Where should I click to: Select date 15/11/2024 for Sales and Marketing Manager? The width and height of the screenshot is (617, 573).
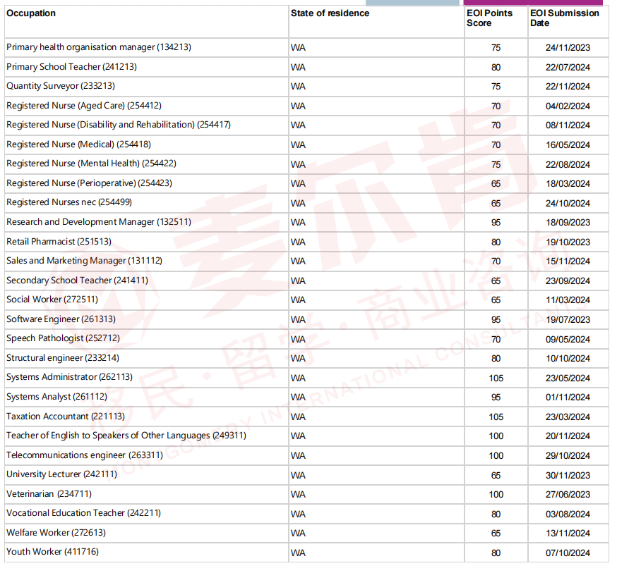click(568, 261)
